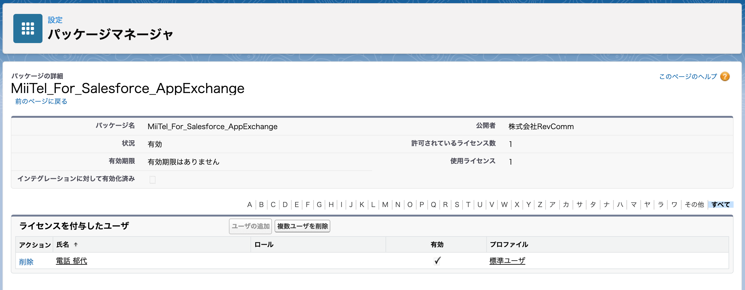Filter users by letter T
This screenshot has width=745, height=290.
pos(468,205)
